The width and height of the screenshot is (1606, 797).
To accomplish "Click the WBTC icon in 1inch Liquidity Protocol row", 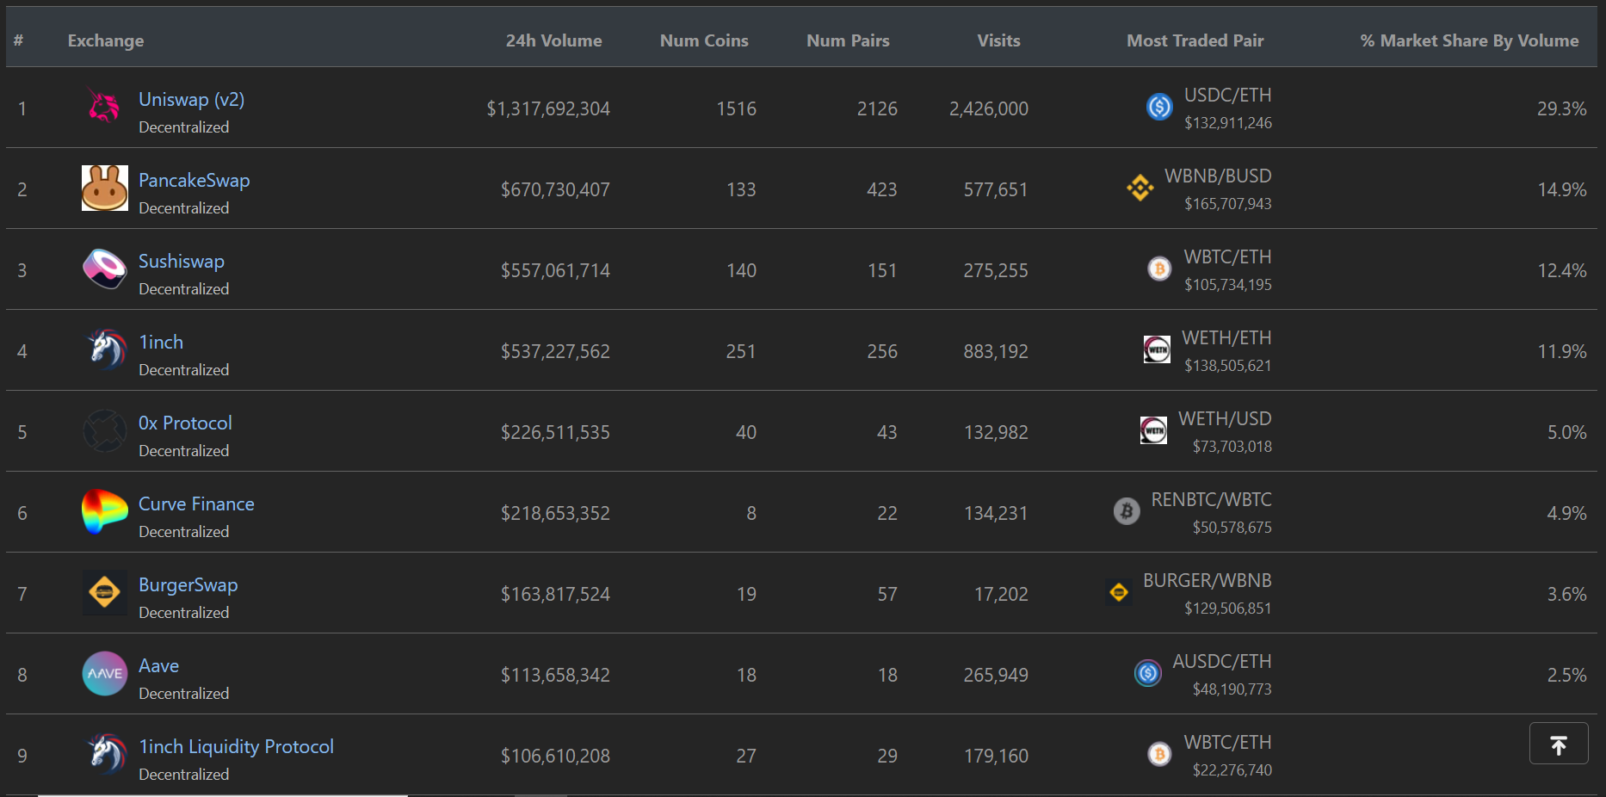I will 1159,754.
